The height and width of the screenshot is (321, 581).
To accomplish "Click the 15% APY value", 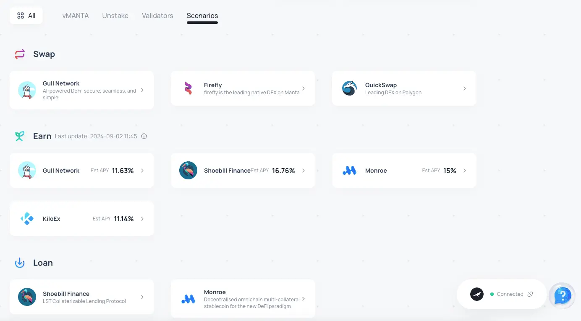I will (x=450, y=171).
